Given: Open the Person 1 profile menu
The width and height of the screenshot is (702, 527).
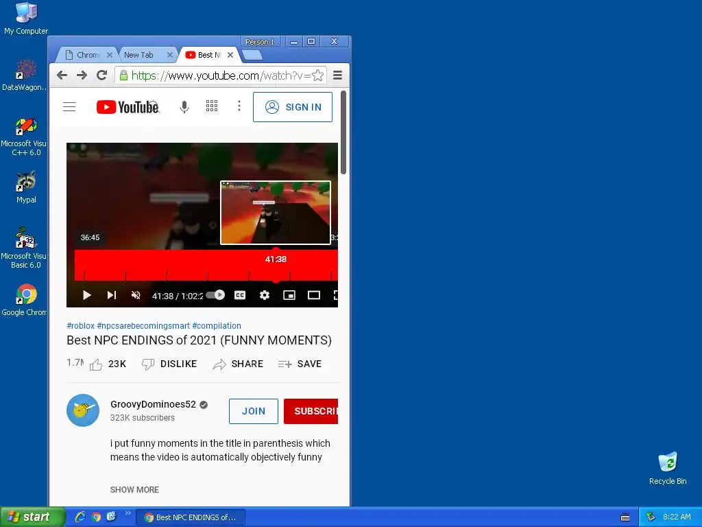Looking at the screenshot, I should click(x=260, y=42).
